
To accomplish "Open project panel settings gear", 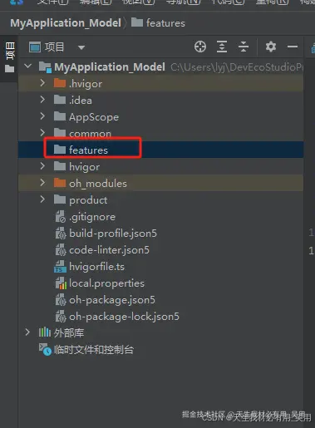I will pyautogui.click(x=271, y=47).
